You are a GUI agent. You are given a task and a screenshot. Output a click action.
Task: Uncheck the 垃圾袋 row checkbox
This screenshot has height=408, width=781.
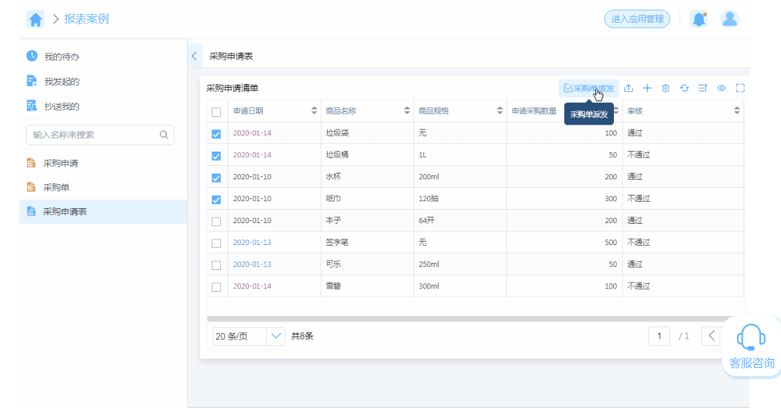pyautogui.click(x=216, y=134)
